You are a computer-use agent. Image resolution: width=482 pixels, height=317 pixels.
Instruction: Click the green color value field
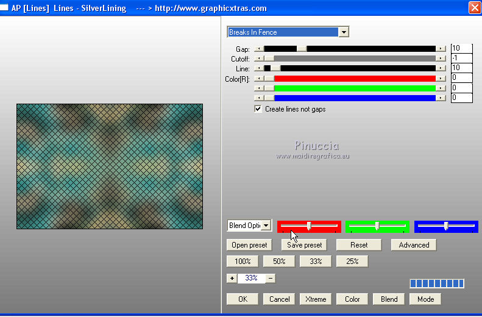(461, 88)
